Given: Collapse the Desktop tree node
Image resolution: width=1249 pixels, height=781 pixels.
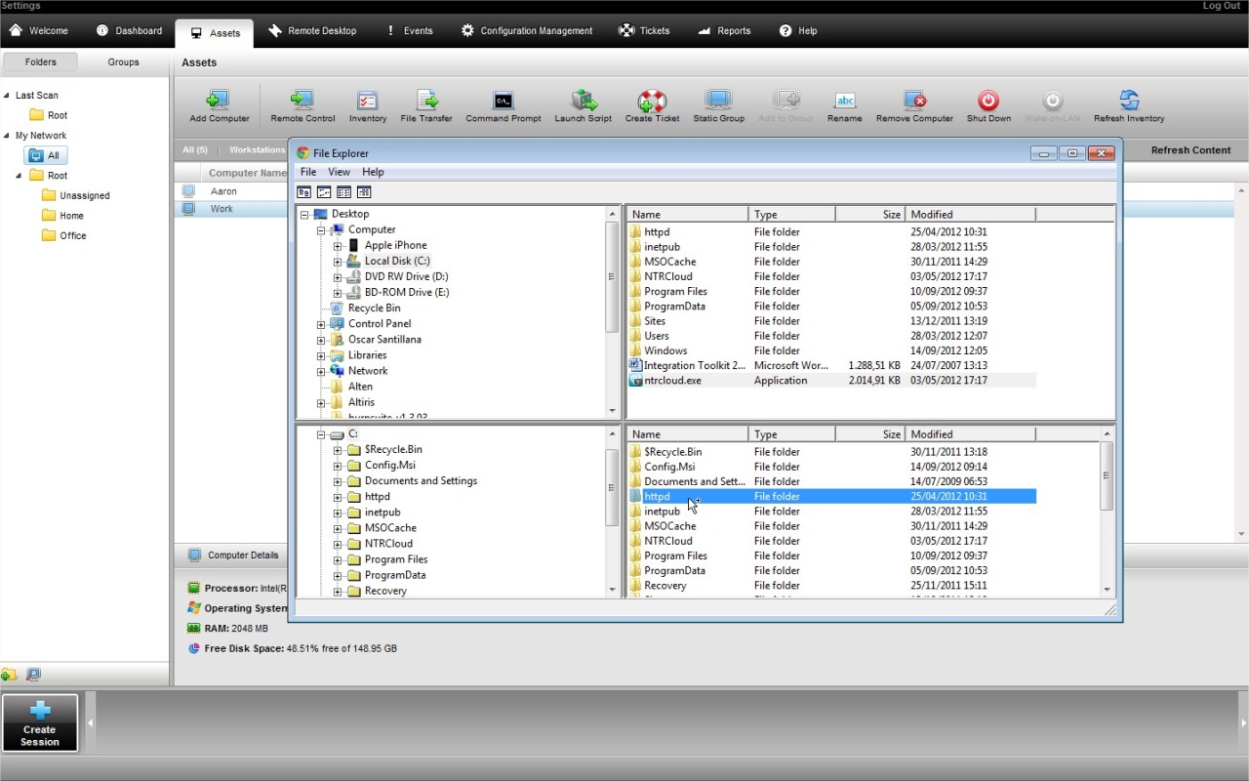Looking at the screenshot, I should [304, 214].
